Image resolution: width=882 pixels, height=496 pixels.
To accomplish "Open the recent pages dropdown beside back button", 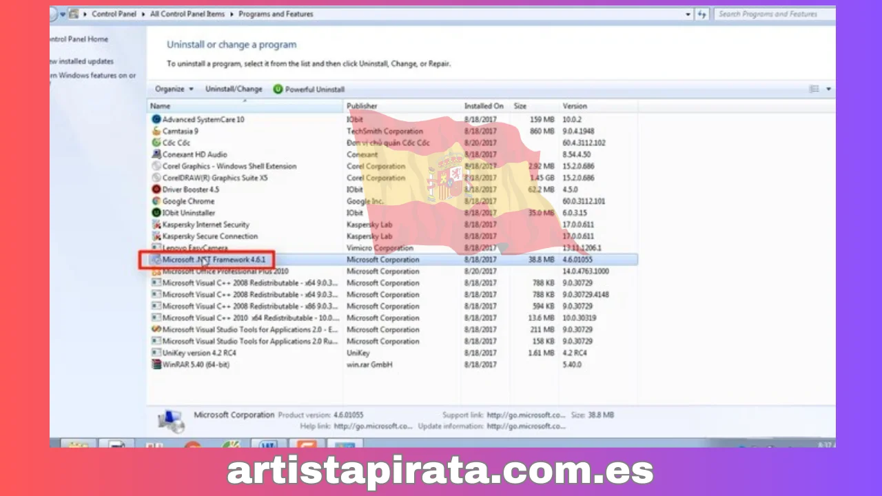I will (63, 14).
